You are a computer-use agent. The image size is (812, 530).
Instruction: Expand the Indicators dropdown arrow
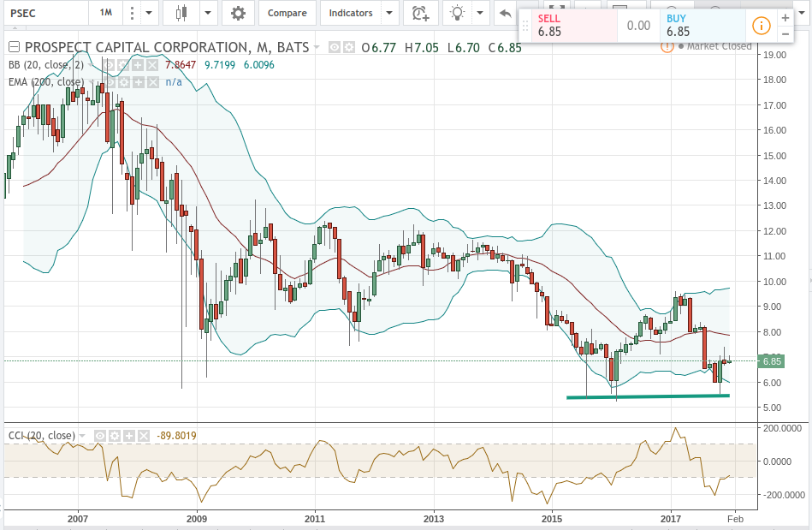pos(388,13)
